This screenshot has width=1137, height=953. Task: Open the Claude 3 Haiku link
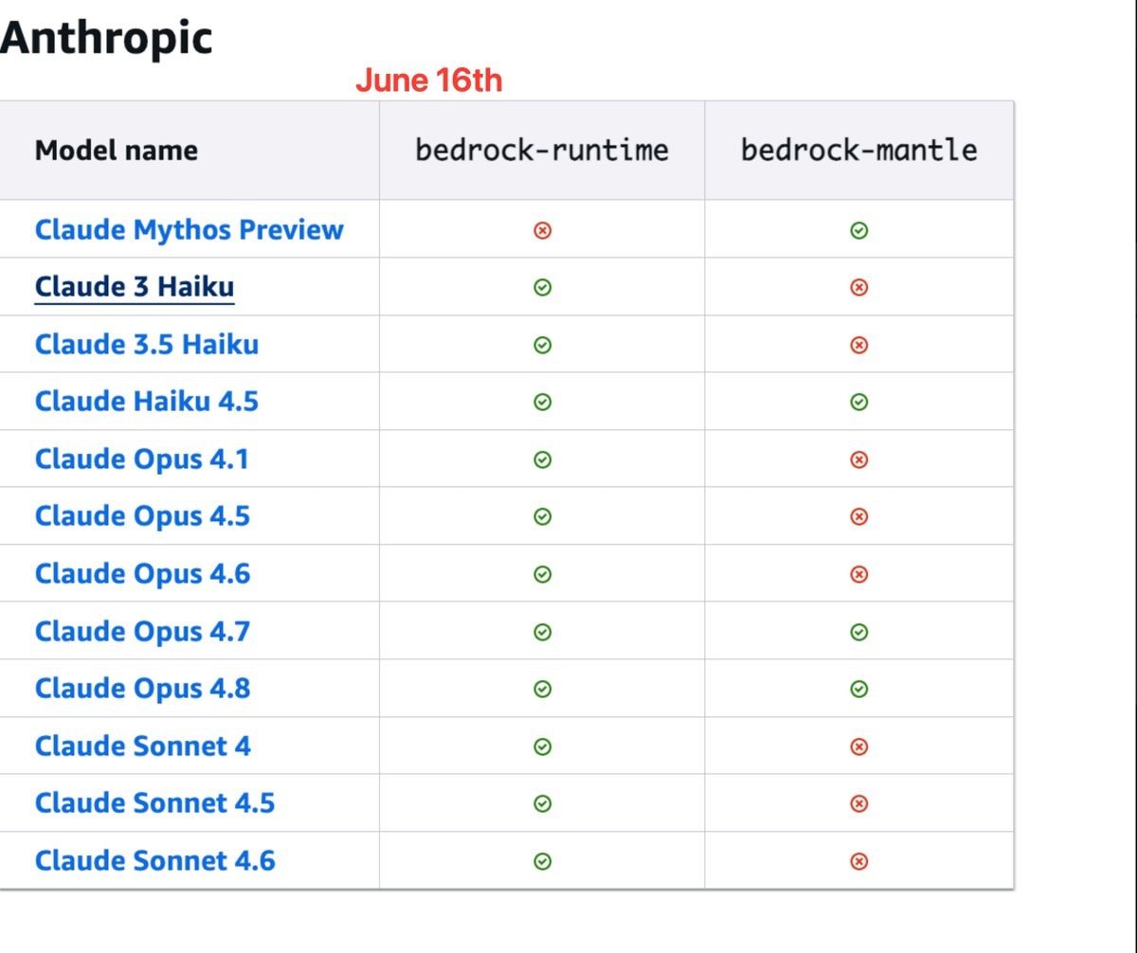[x=135, y=287]
